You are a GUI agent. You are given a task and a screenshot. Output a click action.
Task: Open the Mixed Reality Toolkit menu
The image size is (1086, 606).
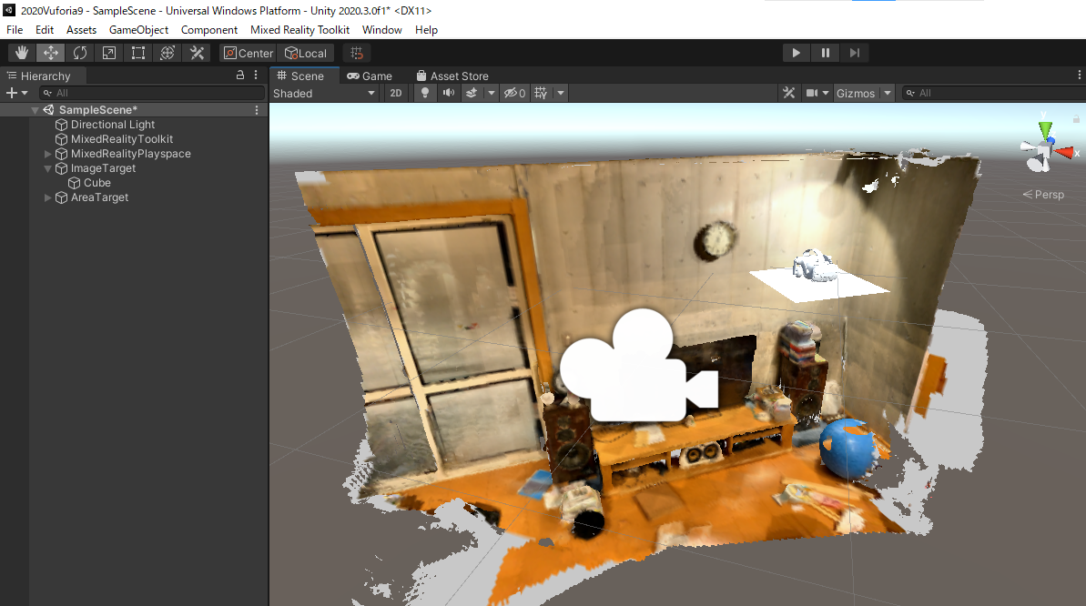point(299,30)
